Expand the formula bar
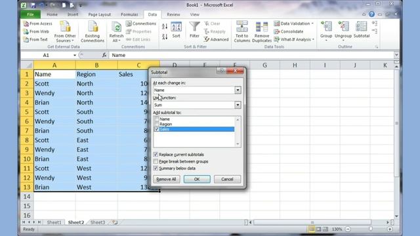Viewport: 420px width, 236px height. tap(396, 55)
